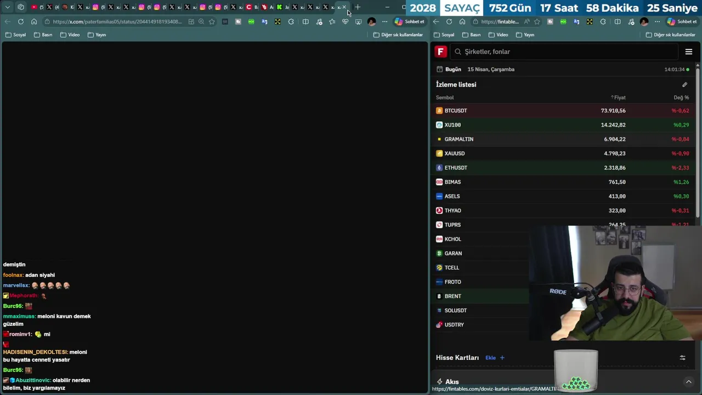Image resolution: width=702 pixels, height=395 pixels.
Task: Close the active X tab
Action: [x=344, y=7]
